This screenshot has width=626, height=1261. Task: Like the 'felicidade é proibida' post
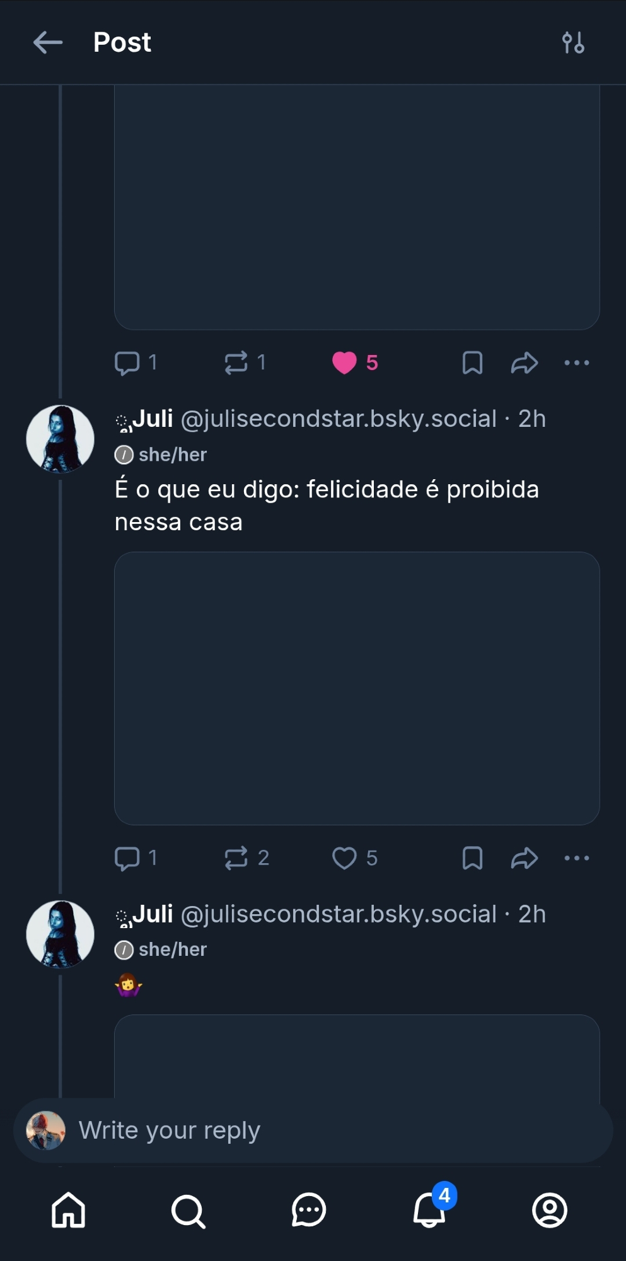(344, 858)
